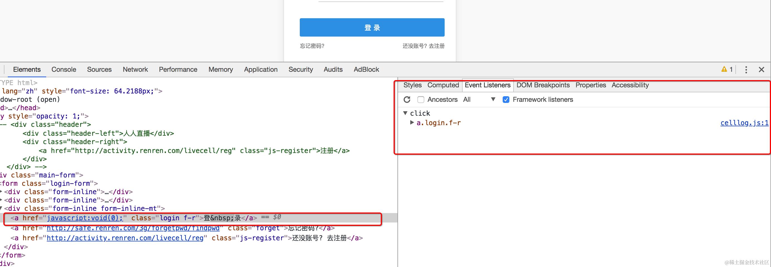Viewport: 771px width, 267px height.
Task: Click the 还没账号? 去注册 link on page
Action: (x=424, y=46)
